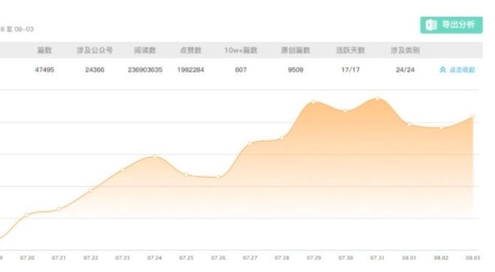Click the 涉及公众号 column header

(x=95, y=50)
